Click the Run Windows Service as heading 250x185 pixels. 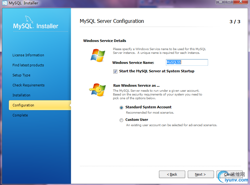coord(136,86)
